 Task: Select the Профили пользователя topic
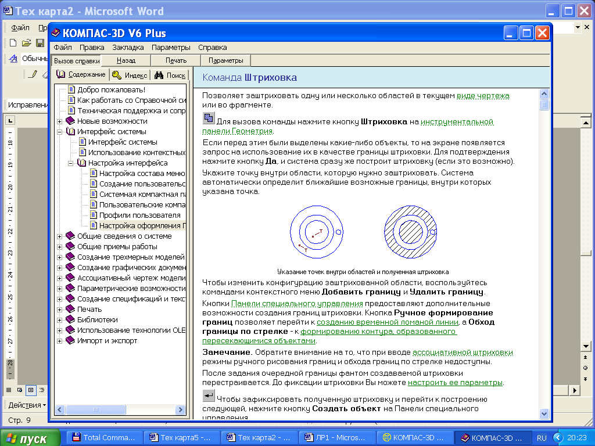139,215
